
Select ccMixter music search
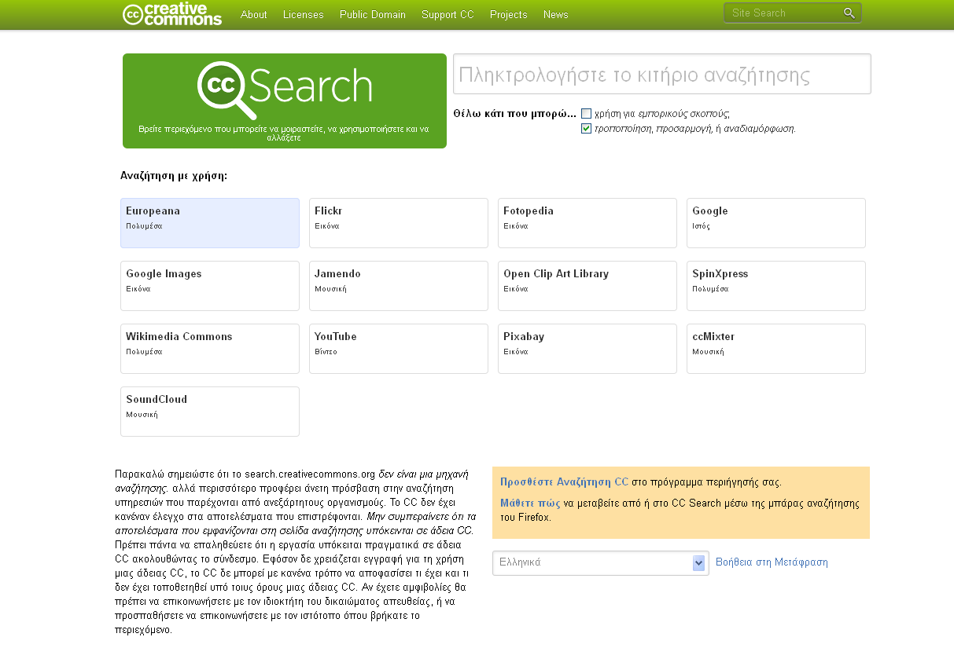[x=776, y=349]
